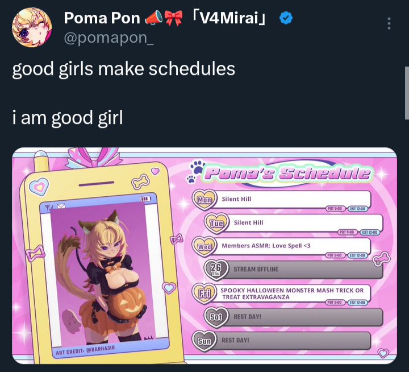Click the Mon heart badge
The image size is (409, 372).
204,200
